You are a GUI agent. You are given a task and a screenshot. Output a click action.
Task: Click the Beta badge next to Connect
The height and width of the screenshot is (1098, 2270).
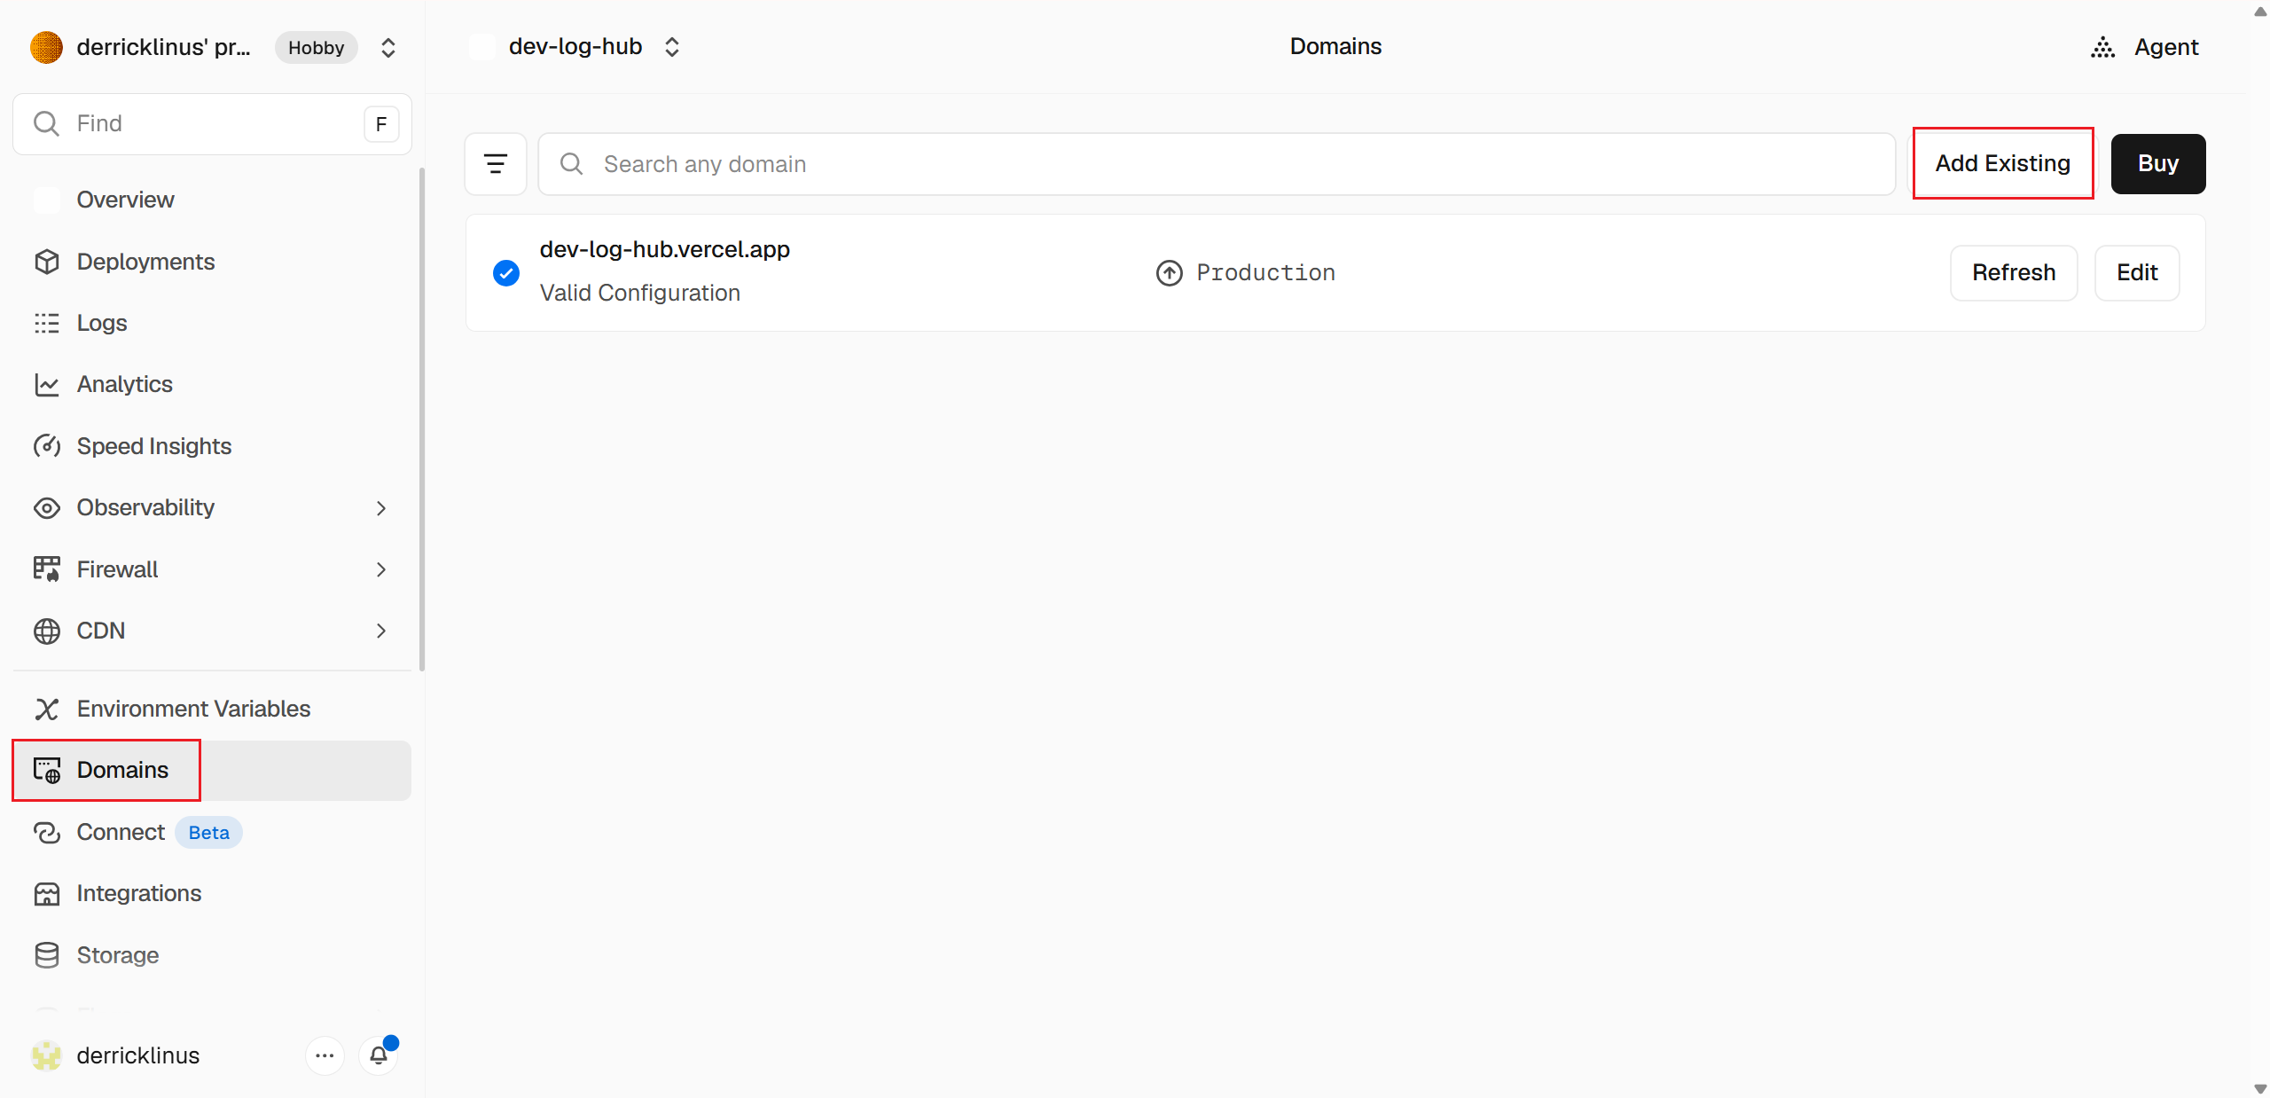tap(208, 833)
